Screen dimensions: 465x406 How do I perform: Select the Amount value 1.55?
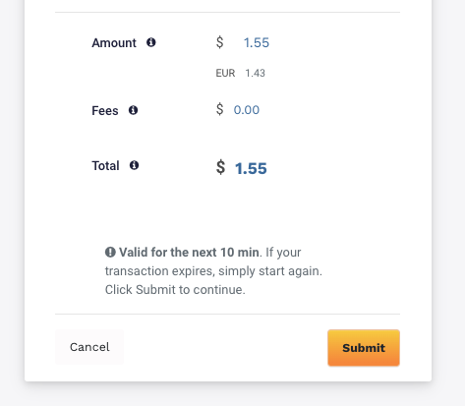[x=257, y=42]
